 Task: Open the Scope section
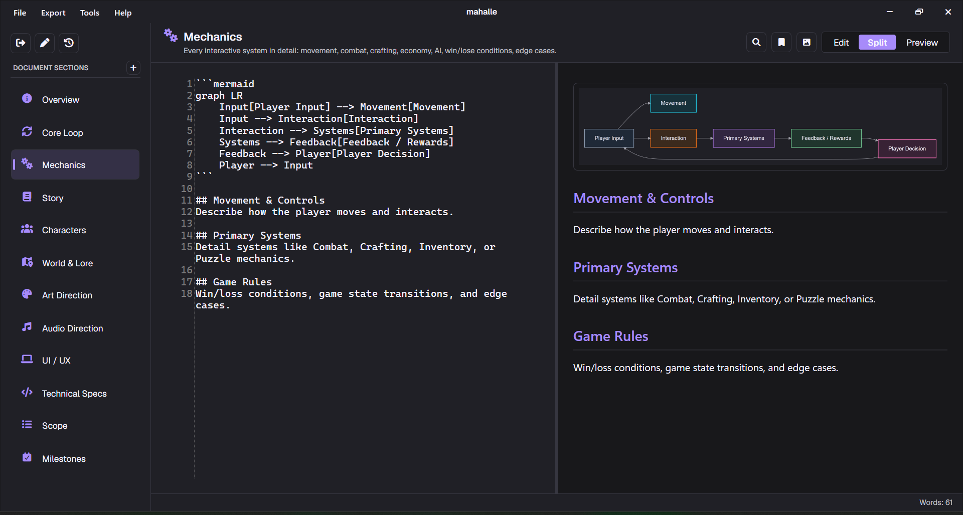click(75, 425)
